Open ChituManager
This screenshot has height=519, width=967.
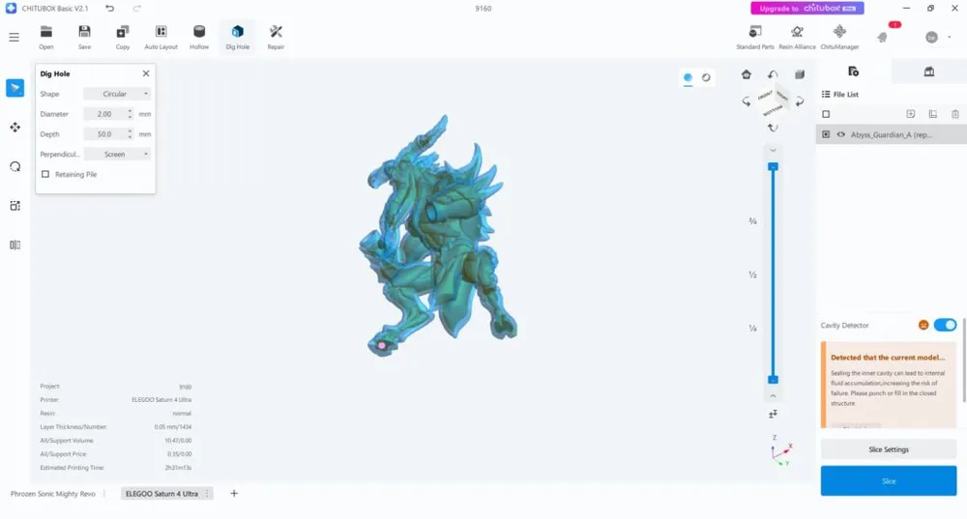click(x=839, y=33)
